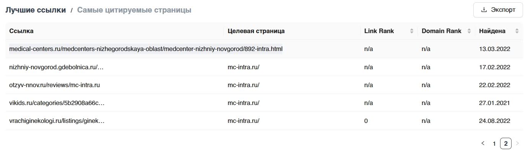This screenshot has height=156, width=528.
Task: Click the next page arrow
Action: (518, 143)
